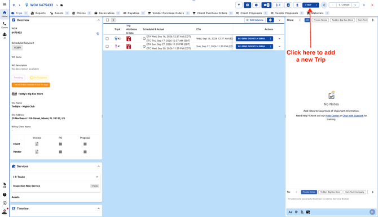Click the Client PO square
The width and height of the screenshot is (378, 217).
coord(60,144)
